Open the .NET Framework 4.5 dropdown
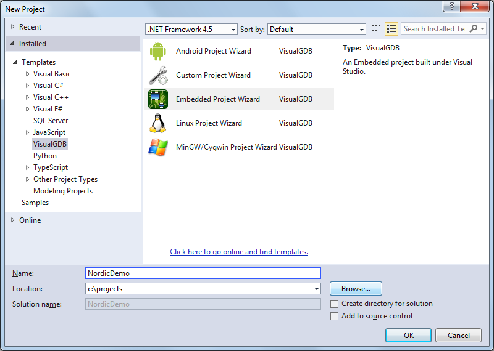494x351 pixels. pos(191,30)
